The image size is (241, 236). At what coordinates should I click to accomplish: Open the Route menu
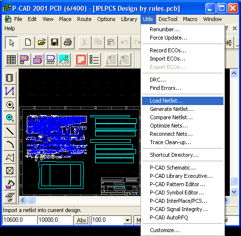84,19
